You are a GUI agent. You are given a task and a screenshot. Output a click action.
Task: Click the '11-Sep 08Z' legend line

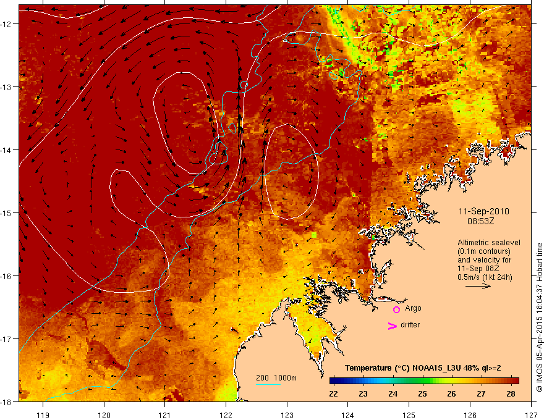[478, 269]
